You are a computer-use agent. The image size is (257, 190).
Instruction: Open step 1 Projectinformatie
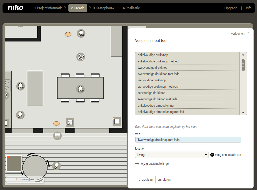[x=48, y=8]
